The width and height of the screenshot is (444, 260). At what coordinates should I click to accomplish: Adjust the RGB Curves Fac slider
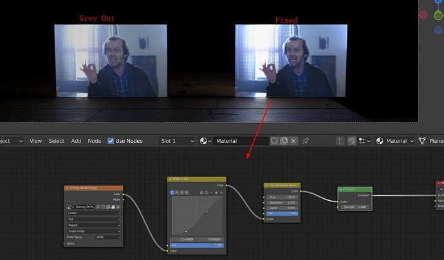tap(197, 245)
